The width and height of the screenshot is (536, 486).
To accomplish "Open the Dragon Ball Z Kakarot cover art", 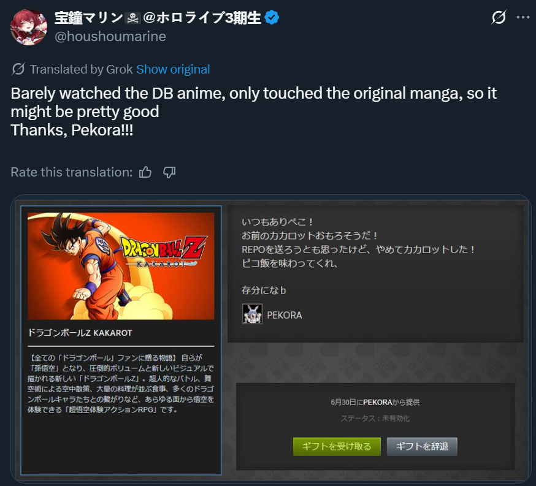I will (121, 266).
